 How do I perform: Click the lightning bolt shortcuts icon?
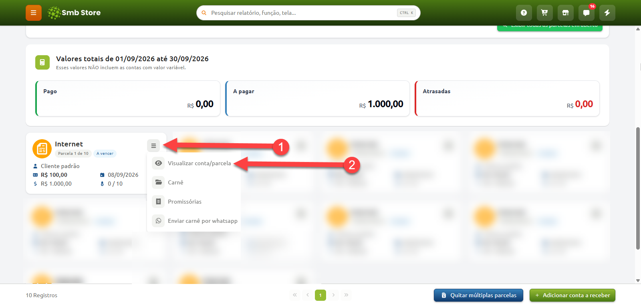click(x=607, y=13)
